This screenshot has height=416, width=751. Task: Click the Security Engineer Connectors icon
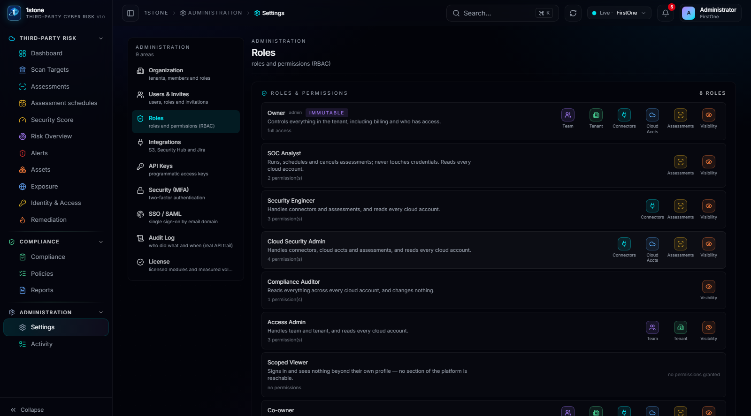(652, 206)
